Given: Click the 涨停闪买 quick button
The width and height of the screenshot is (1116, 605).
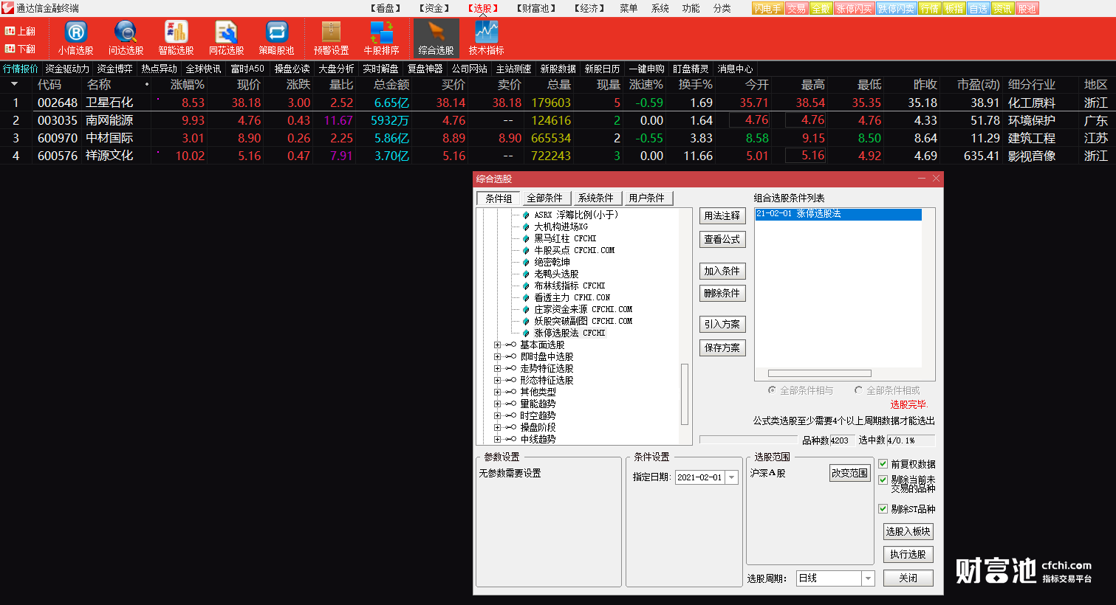Looking at the screenshot, I should point(854,9).
